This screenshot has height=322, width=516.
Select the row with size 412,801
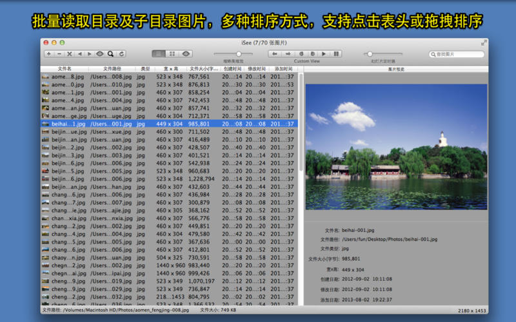tap(169, 250)
